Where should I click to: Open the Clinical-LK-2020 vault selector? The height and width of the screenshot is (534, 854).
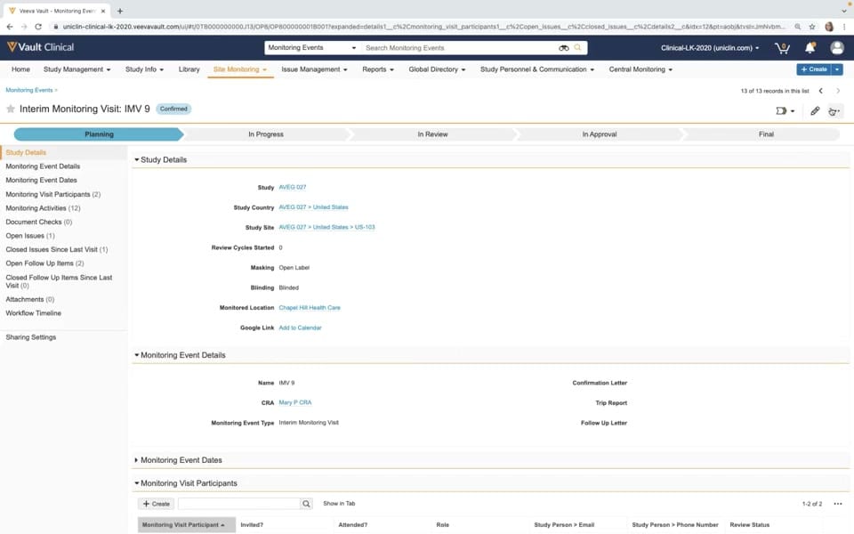coord(710,48)
